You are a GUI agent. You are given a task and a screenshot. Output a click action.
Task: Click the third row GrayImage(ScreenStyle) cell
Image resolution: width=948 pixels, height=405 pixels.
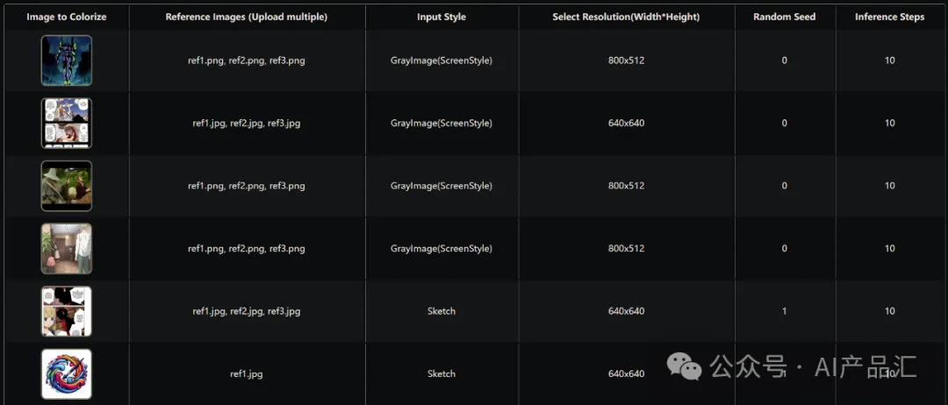tap(442, 186)
